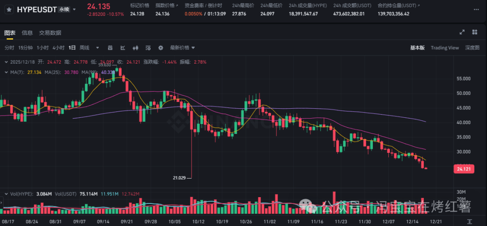
Task: Collapse the MA indicator legend row
Action: point(6,72)
